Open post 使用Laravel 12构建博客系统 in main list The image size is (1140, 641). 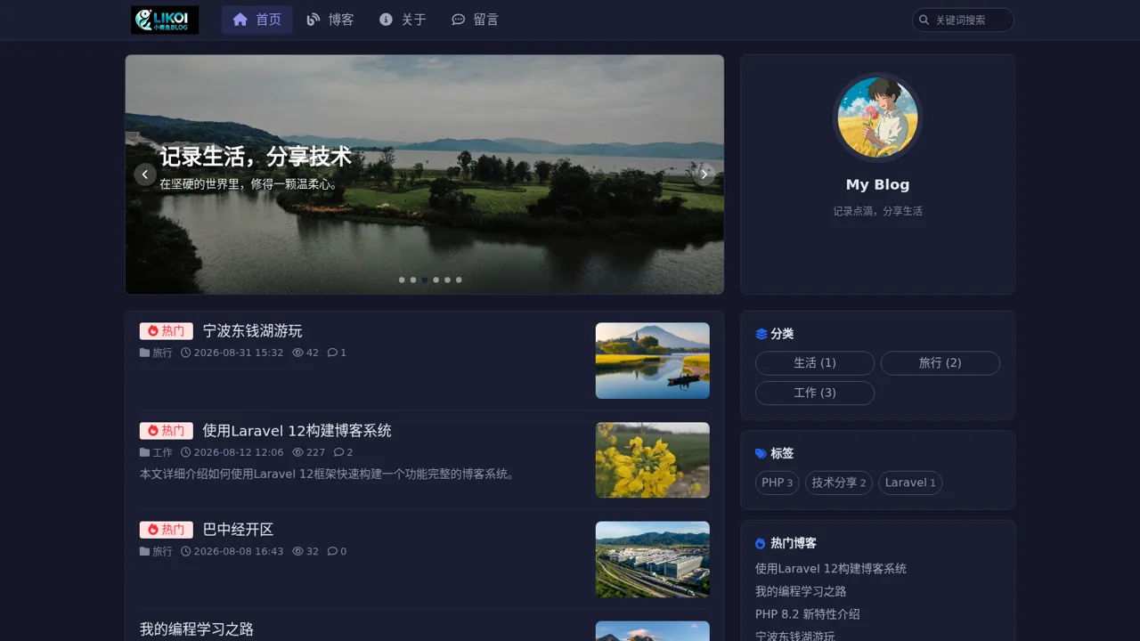[x=297, y=431]
